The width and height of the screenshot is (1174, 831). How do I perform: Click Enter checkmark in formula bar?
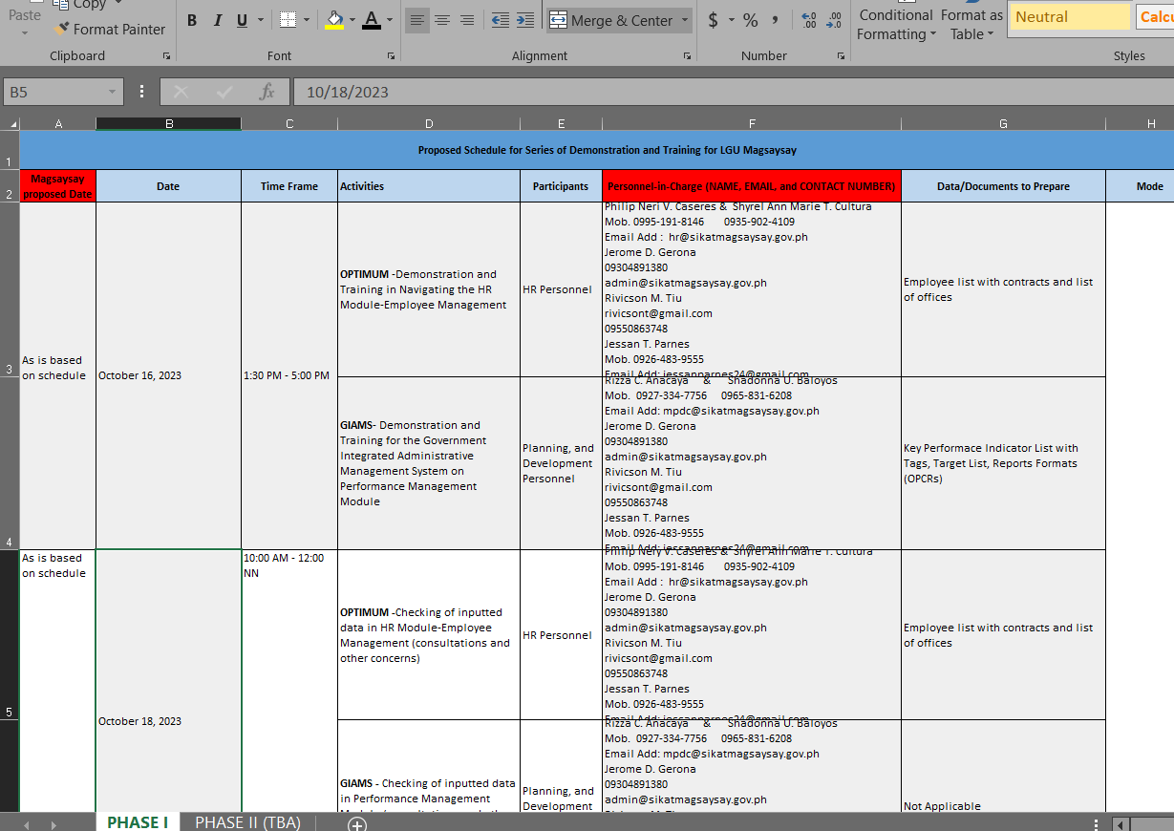click(x=224, y=92)
